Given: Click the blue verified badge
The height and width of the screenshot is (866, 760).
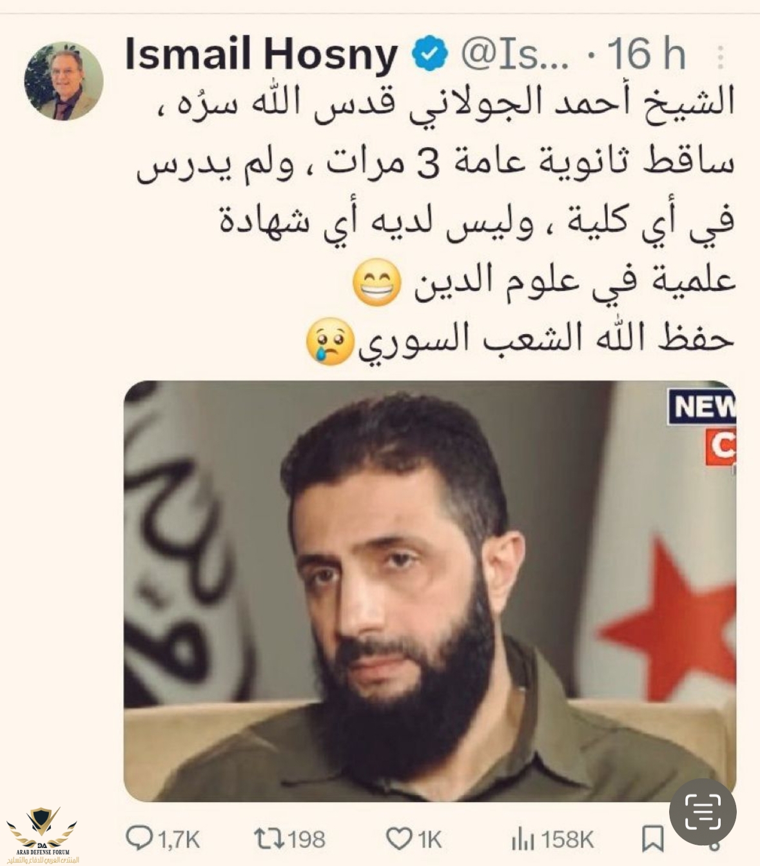Looking at the screenshot, I should [430, 54].
